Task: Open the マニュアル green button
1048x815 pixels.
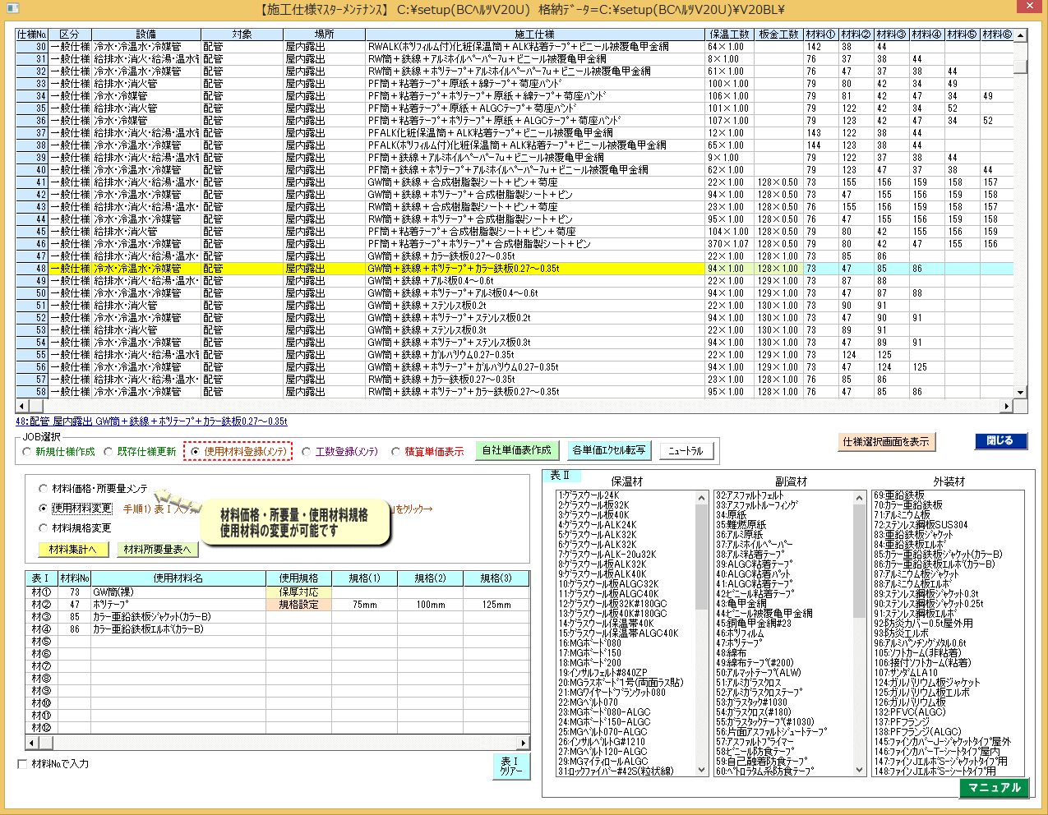Action: (x=994, y=788)
